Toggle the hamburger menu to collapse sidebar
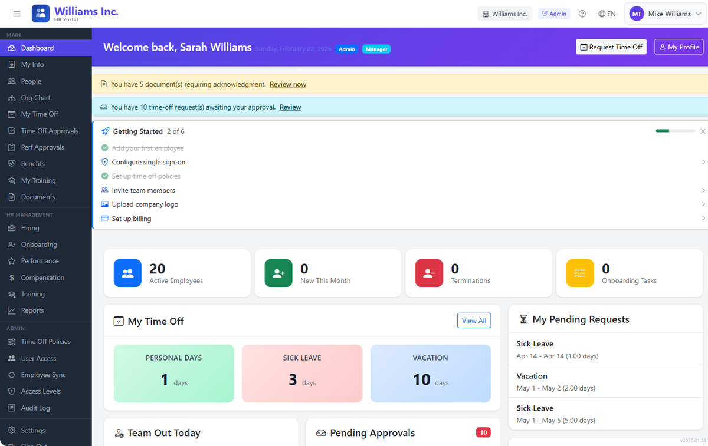Viewport: 708px width, 446px height. pyautogui.click(x=17, y=13)
